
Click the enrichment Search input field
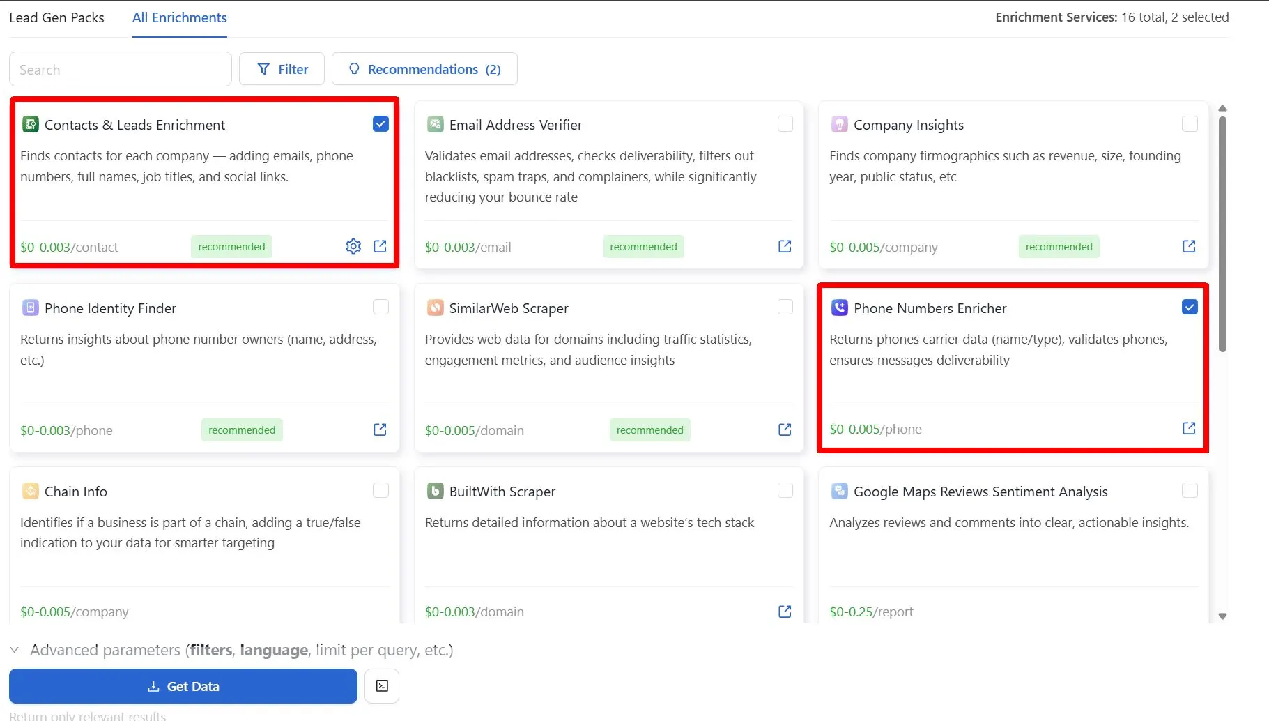[x=121, y=70]
